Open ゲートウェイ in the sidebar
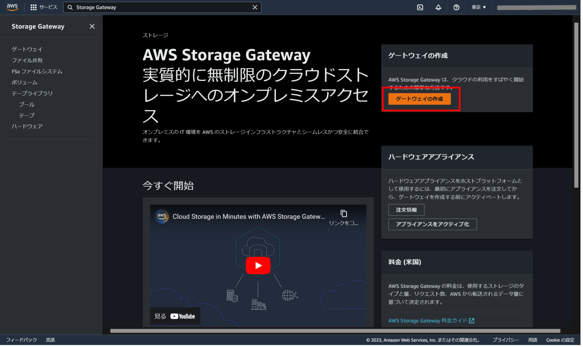This screenshot has height=347, width=583. [x=27, y=49]
